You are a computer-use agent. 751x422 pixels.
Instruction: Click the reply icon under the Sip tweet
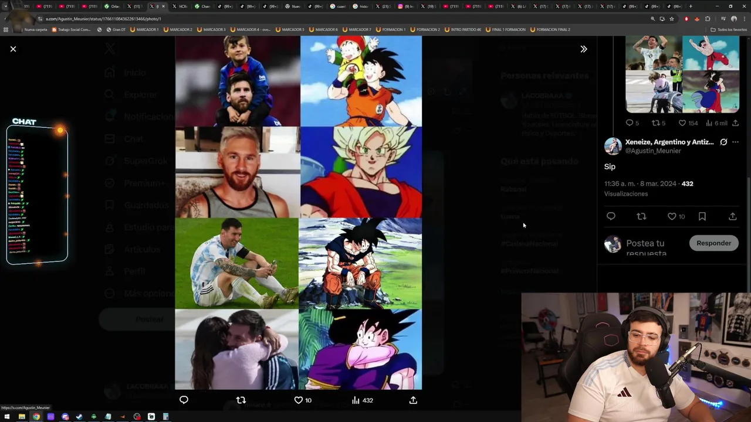(x=611, y=216)
